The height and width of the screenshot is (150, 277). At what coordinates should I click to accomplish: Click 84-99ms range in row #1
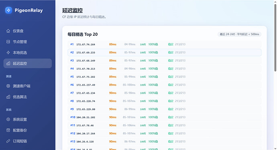point(130,44)
